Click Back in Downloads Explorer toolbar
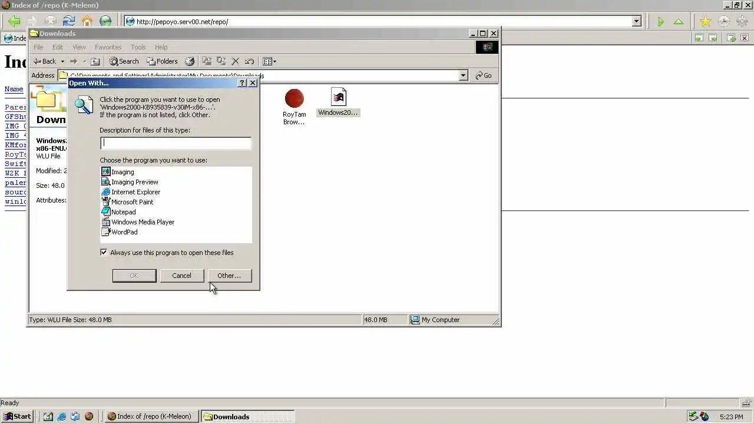Viewport: 754px width, 424px height. (x=45, y=61)
